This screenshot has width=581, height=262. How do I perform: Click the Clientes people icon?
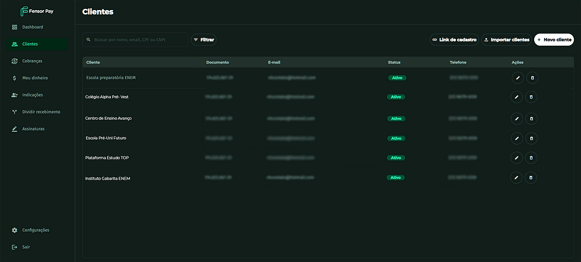point(14,44)
